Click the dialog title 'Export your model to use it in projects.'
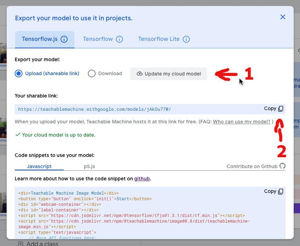Viewport: 300px width, 246px height. [x=74, y=18]
